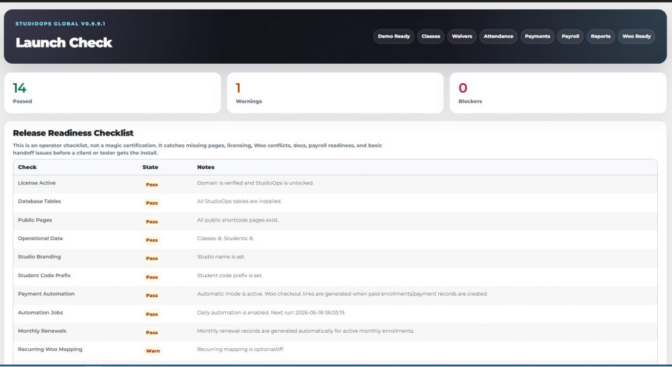Click note 'Recurring mapping is optional/off'
Image resolution: width=672 pixels, height=367 pixels.
point(241,350)
